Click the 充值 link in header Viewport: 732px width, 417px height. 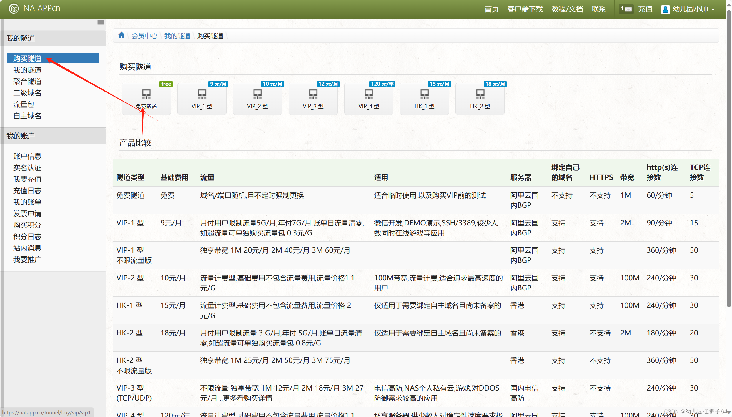[x=645, y=9]
